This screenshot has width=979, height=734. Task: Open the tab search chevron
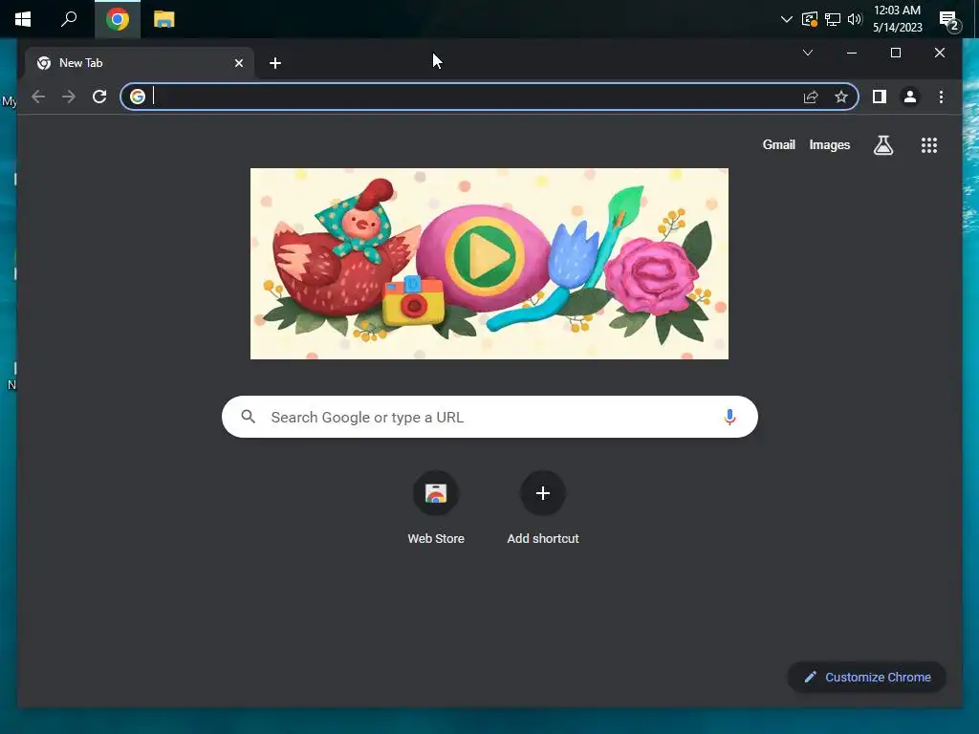(807, 53)
